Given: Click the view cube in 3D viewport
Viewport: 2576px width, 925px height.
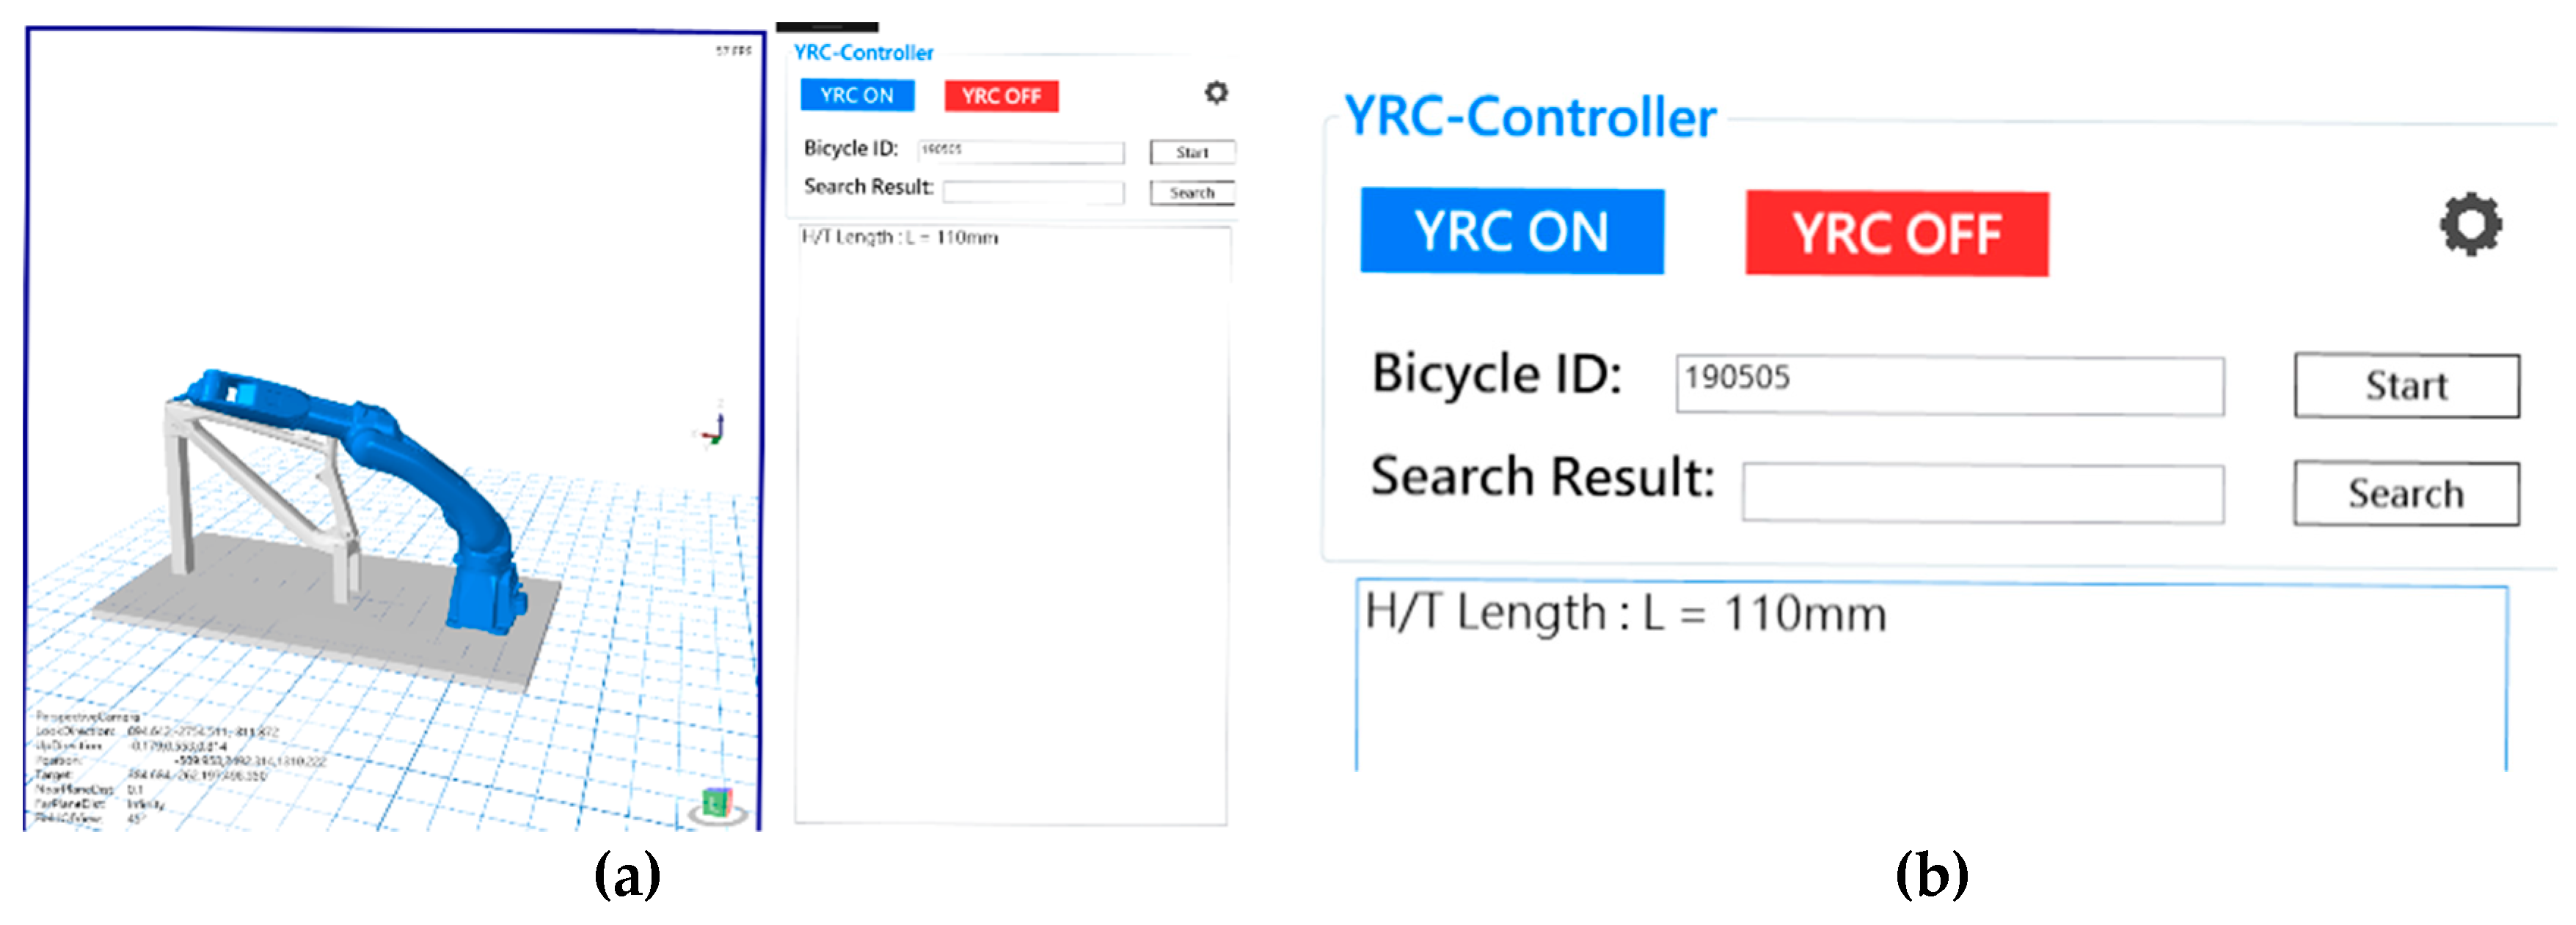Looking at the screenshot, I should coord(716,802).
